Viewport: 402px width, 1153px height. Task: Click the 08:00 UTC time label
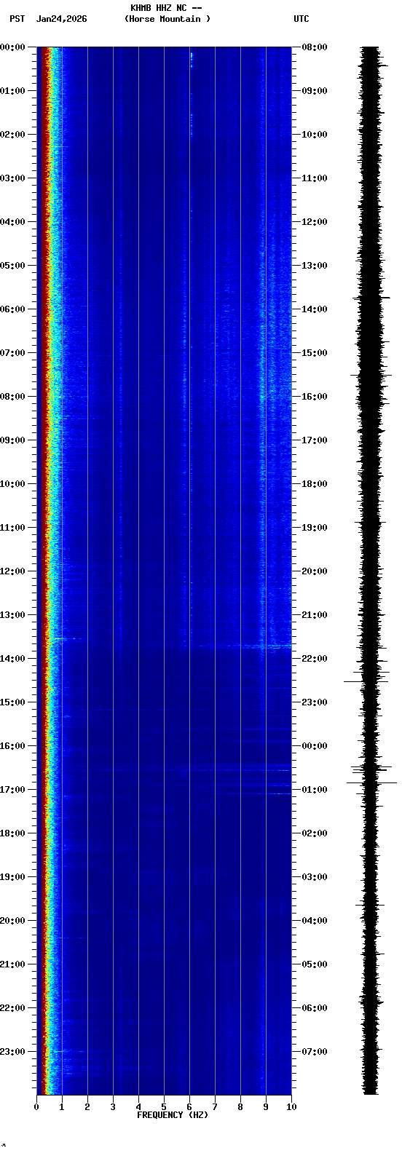[x=314, y=47]
